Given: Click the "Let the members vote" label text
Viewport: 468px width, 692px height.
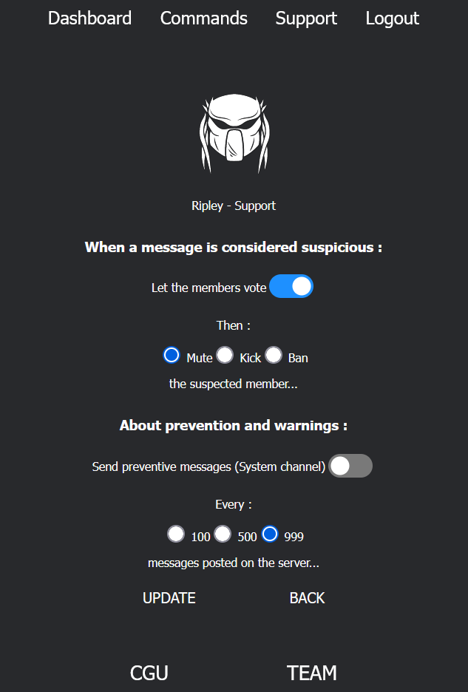Looking at the screenshot, I should pyautogui.click(x=208, y=288).
